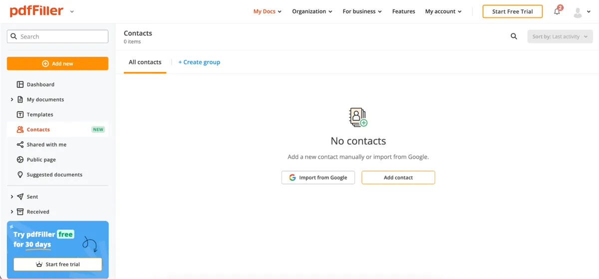Open the Organization menu
This screenshot has height=279, width=599.
pyautogui.click(x=312, y=11)
